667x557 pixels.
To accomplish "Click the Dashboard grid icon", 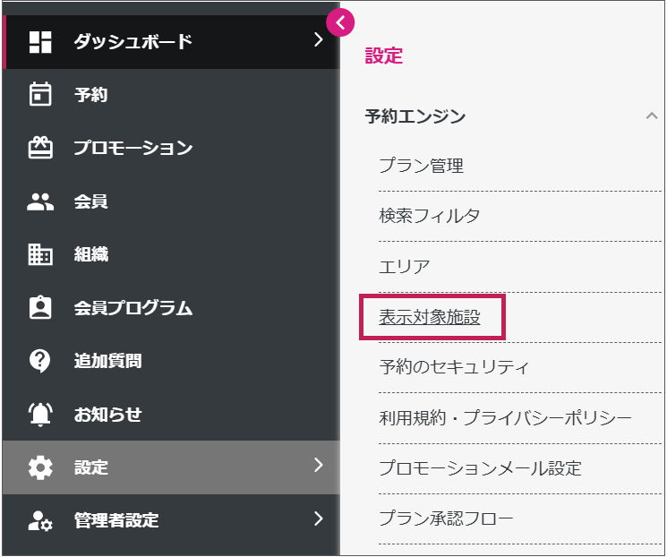I will (40, 40).
